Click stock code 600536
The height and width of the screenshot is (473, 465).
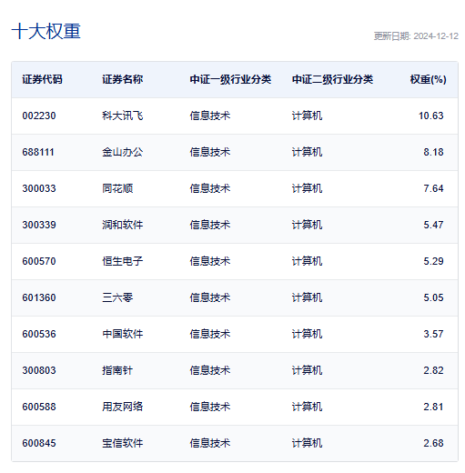pyautogui.click(x=39, y=334)
